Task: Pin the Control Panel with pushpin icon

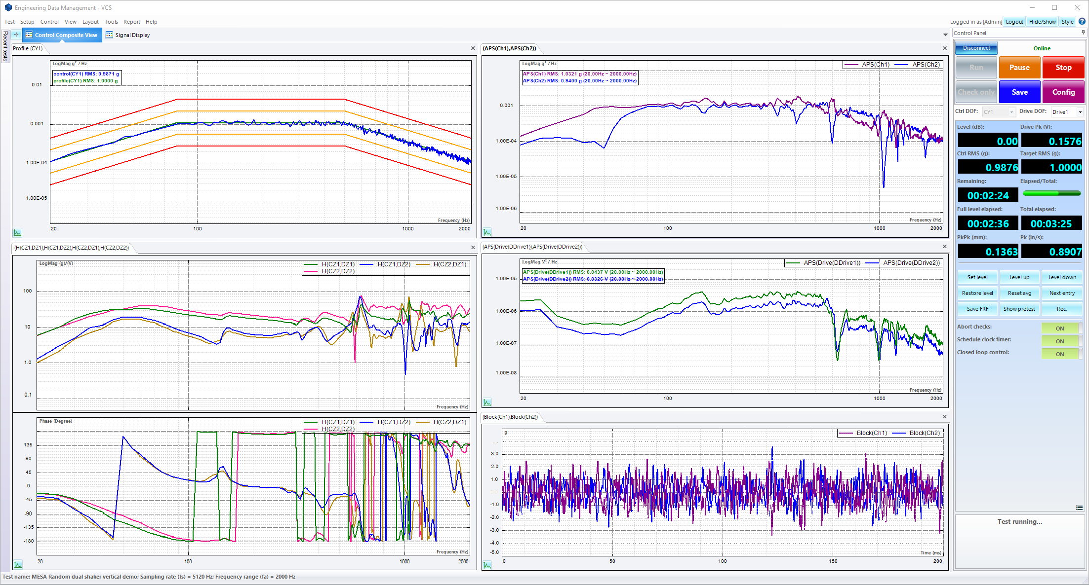Action: pyautogui.click(x=1083, y=33)
